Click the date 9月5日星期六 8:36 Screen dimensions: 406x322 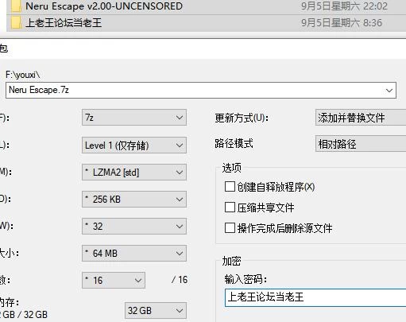click(x=342, y=23)
